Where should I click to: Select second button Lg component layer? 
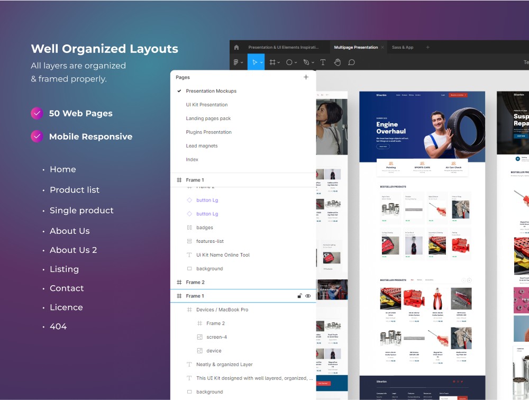click(x=207, y=214)
